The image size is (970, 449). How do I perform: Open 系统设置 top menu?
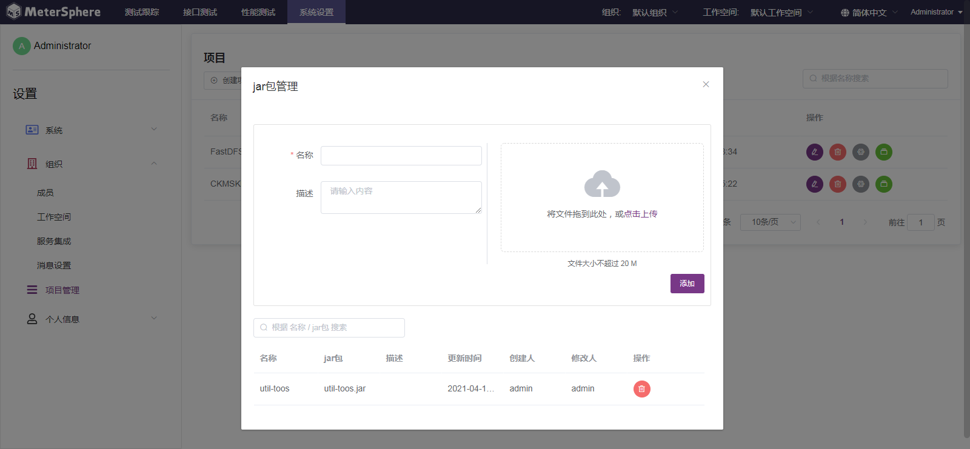click(316, 12)
